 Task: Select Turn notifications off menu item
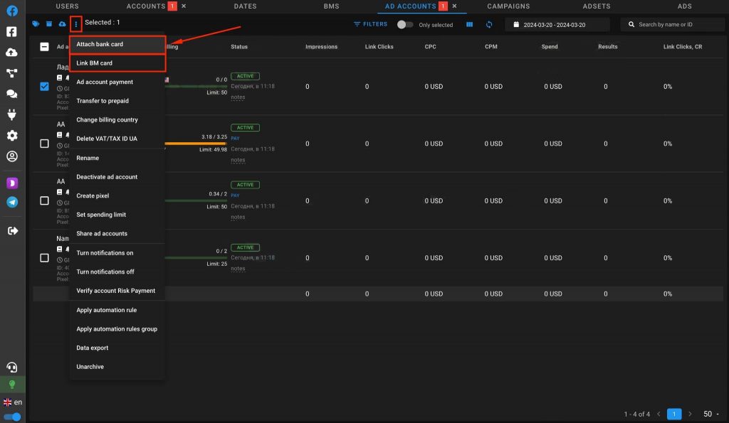(117, 272)
